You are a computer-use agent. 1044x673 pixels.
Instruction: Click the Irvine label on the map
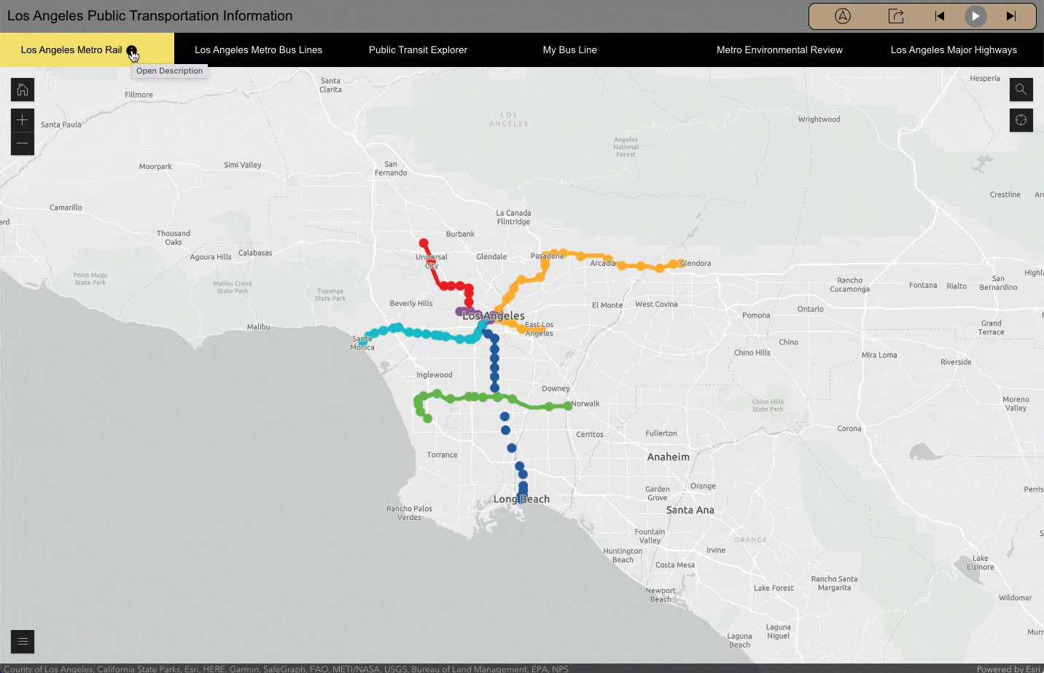tap(716, 551)
